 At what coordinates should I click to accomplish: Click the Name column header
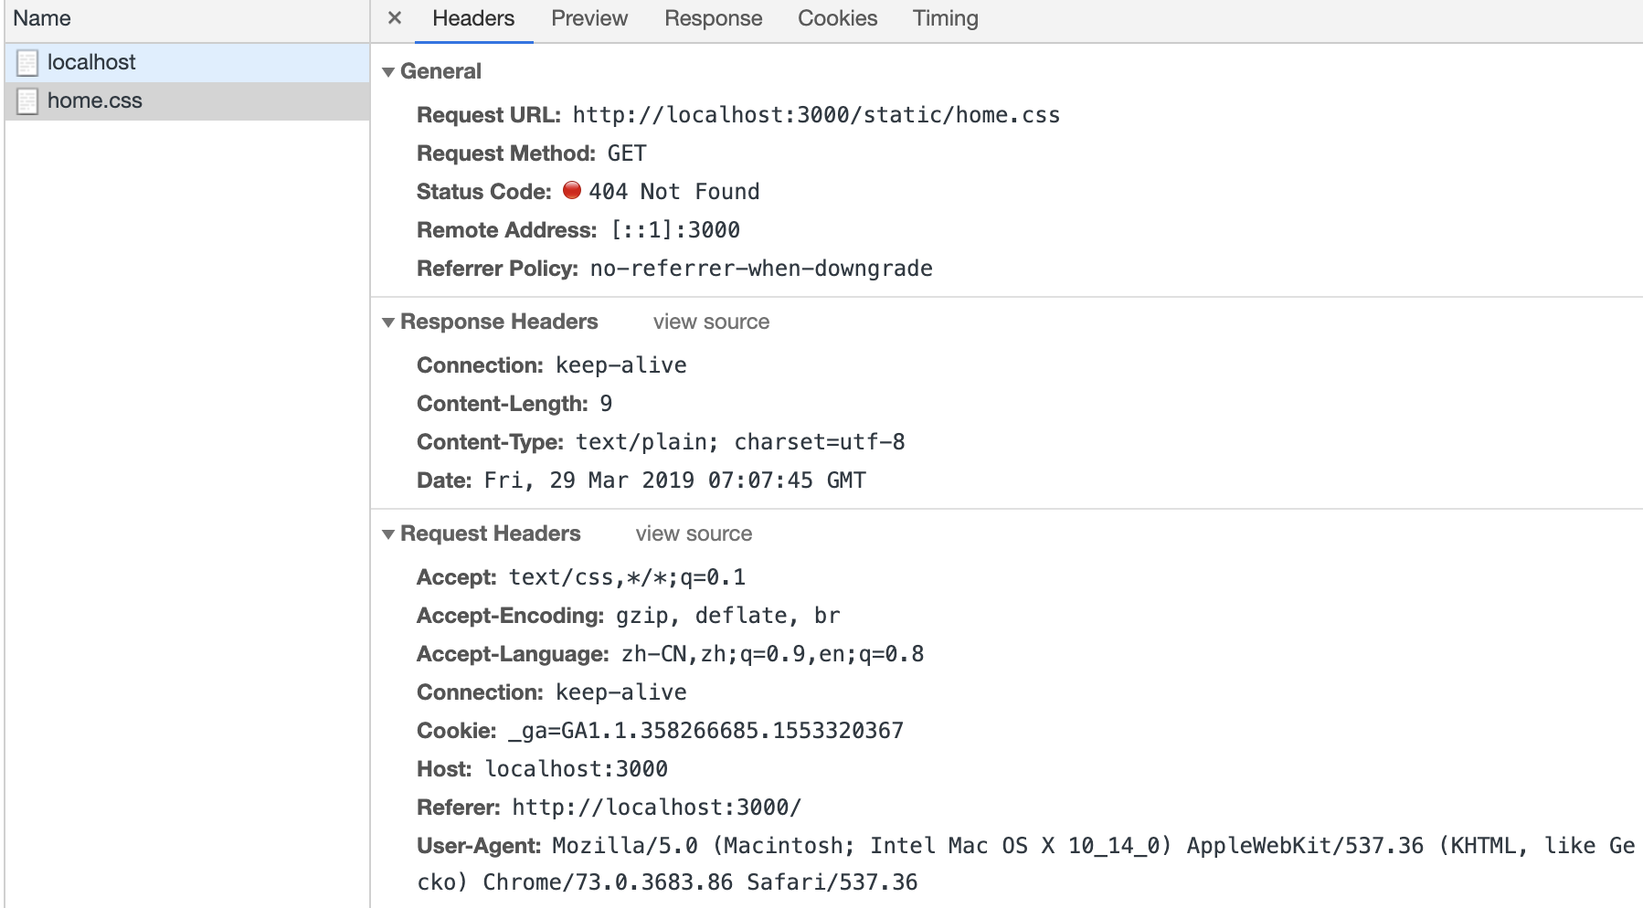42,18
